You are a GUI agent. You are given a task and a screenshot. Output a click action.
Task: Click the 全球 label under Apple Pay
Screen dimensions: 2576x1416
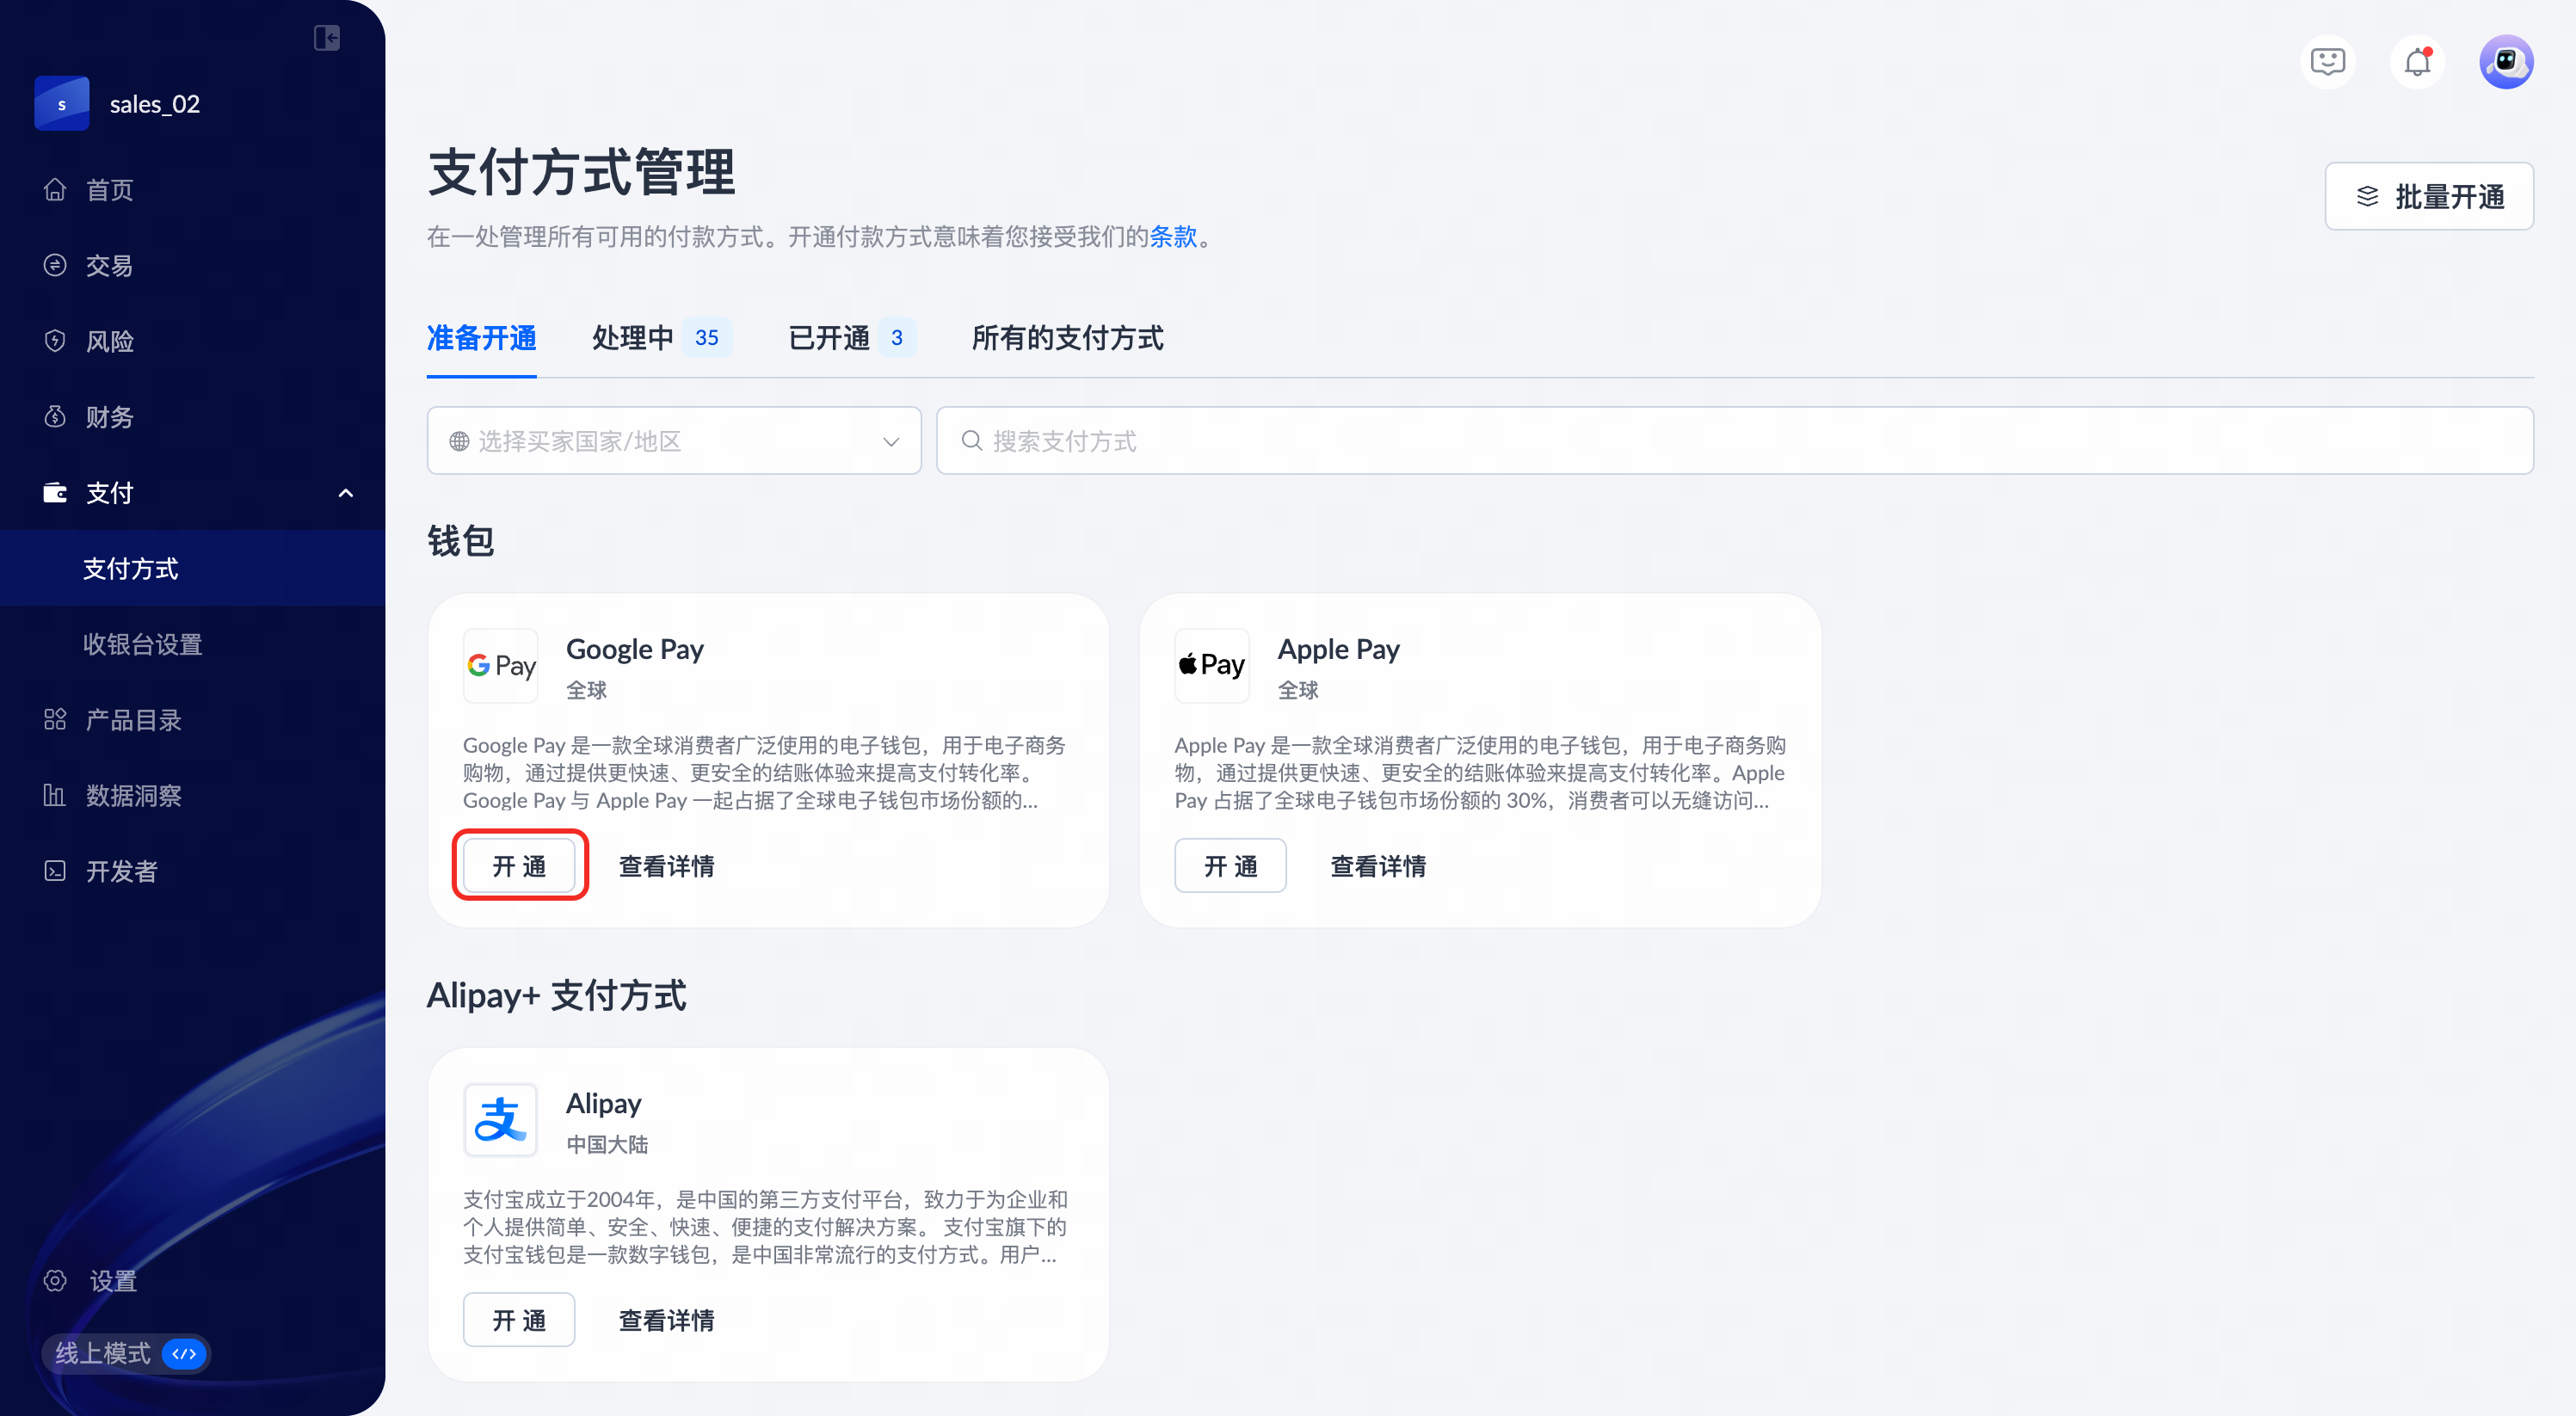1298,690
